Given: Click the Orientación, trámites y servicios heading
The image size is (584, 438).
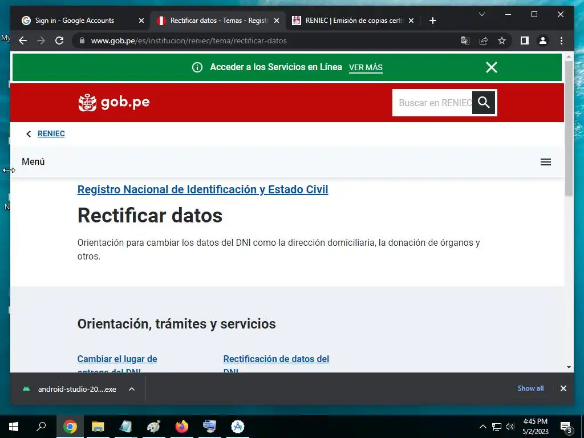Looking at the screenshot, I should 177,324.
